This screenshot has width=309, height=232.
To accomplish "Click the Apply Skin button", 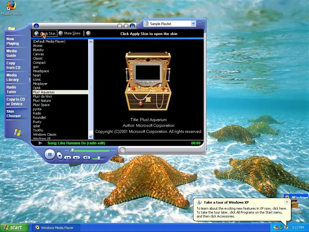I will point(45,33).
